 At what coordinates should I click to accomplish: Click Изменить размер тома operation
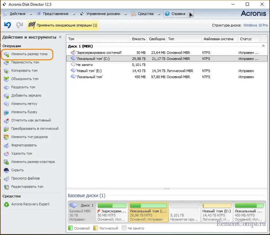click(x=29, y=54)
